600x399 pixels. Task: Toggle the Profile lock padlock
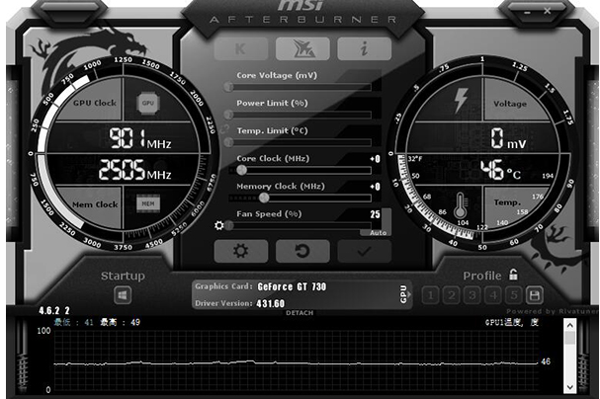click(x=513, y=276)
